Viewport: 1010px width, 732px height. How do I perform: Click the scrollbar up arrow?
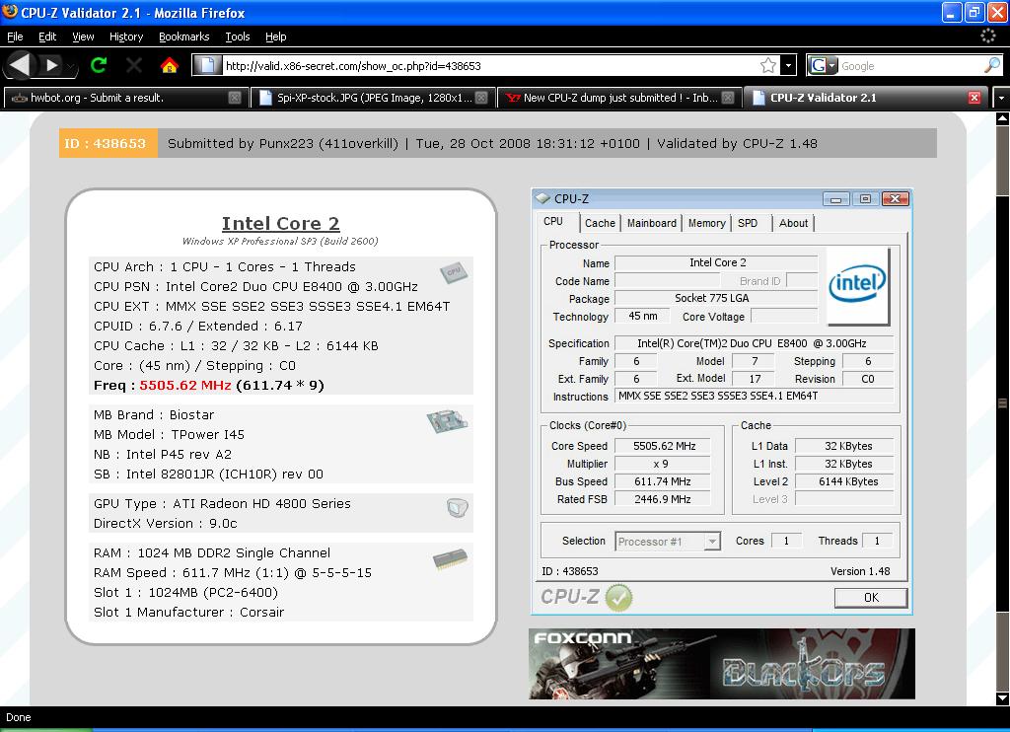[1002, 118]
